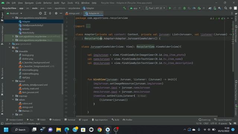
Task: Click Collapse All icon in Project panel
Action: [50, 13]
